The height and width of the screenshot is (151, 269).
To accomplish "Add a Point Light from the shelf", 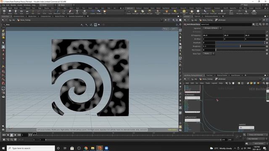I will (135, 12).
